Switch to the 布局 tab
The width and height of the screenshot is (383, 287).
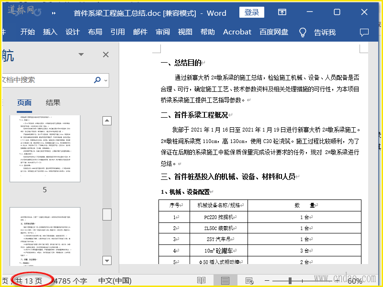point(95,32)
